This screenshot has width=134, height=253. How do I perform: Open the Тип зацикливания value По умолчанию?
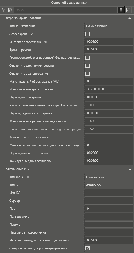97,26
